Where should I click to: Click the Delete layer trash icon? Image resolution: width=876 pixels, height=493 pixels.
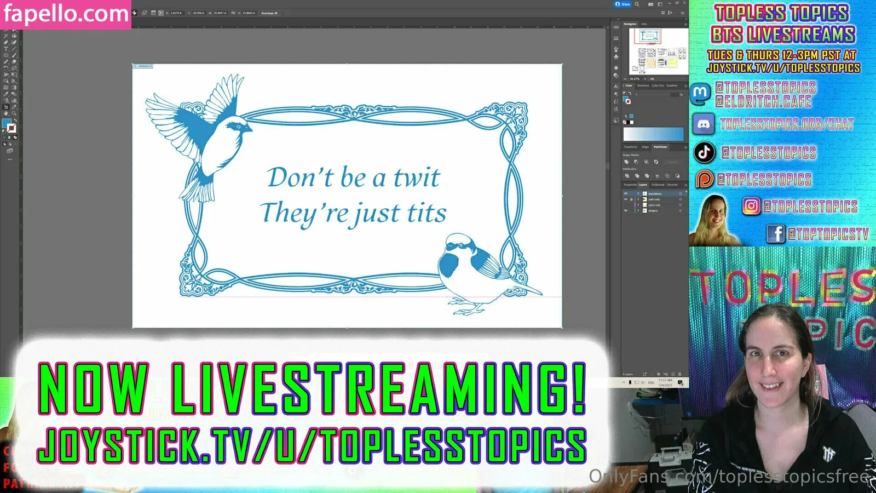coord(679,374)
